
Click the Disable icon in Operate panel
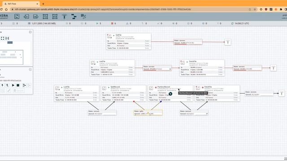[x=7, y=85]
